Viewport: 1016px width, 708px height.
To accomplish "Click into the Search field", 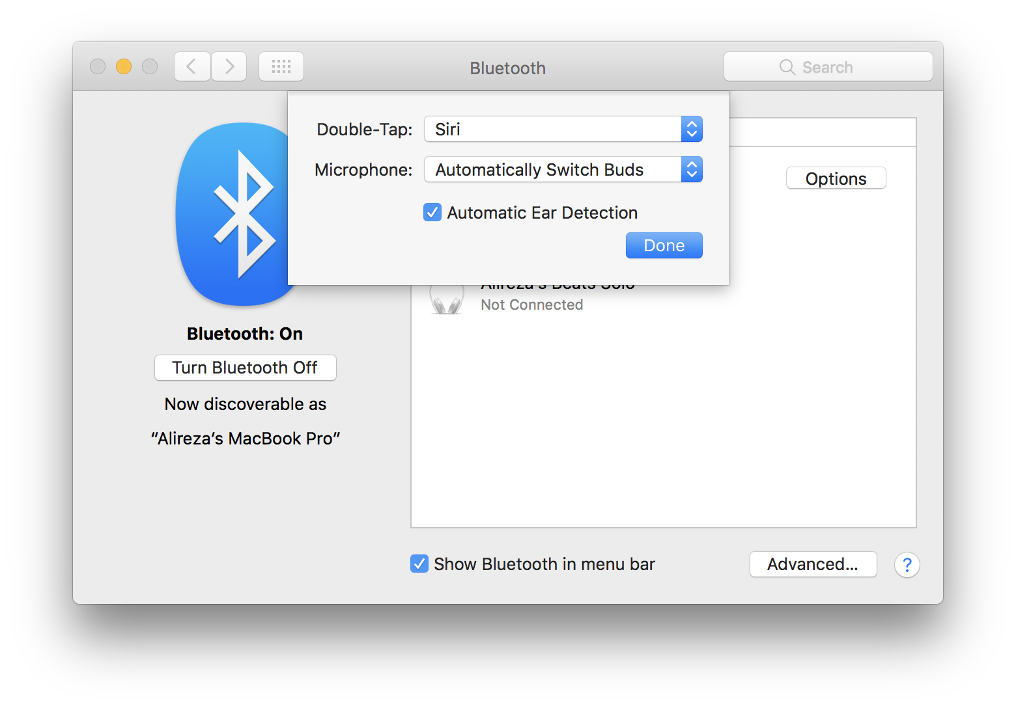I will coord(828,66).
